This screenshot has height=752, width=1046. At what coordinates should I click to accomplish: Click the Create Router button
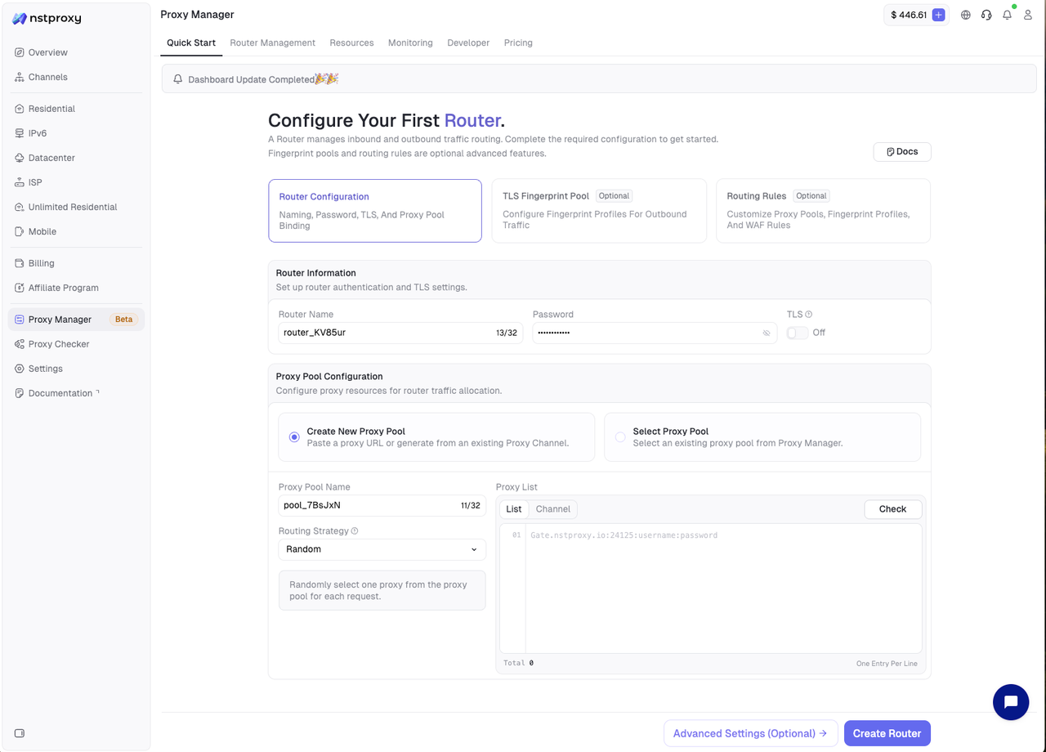click(887, 733)
